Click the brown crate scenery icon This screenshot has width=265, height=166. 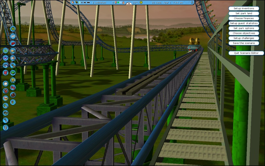coord(13,95)
